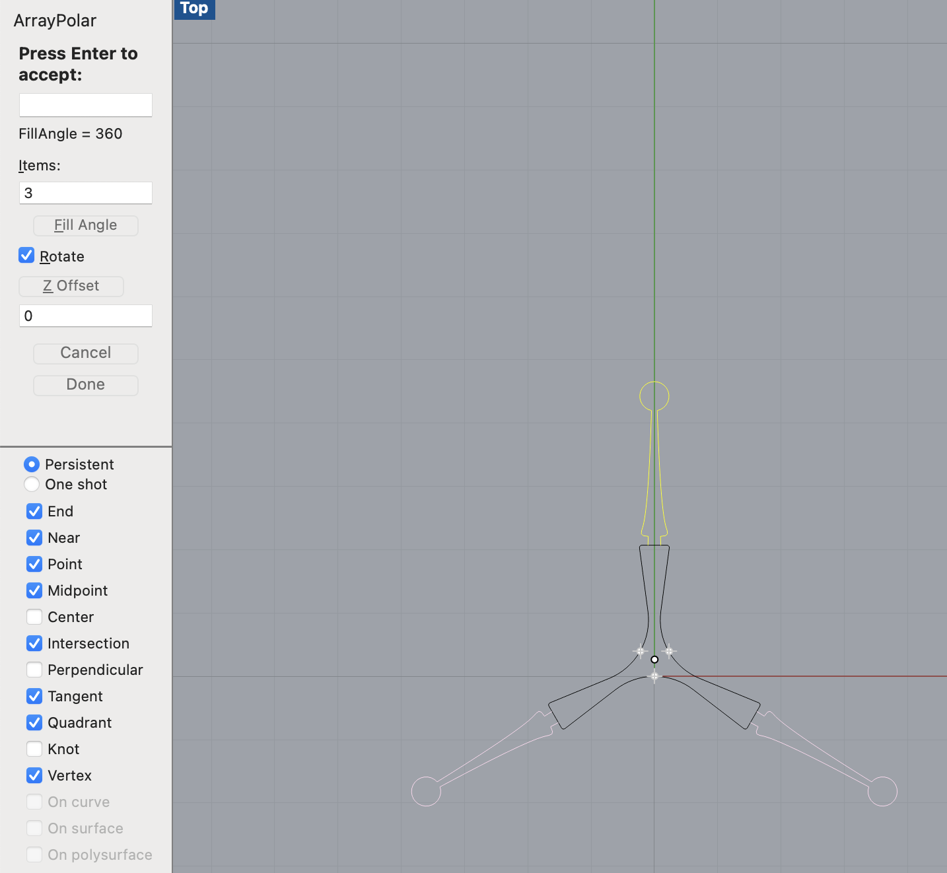
Task: Enable the Center object snap
Action: click(34, 617)
